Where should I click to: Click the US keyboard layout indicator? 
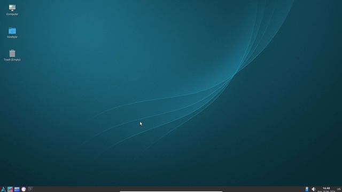pyautogui.click(x=339, y=189)
